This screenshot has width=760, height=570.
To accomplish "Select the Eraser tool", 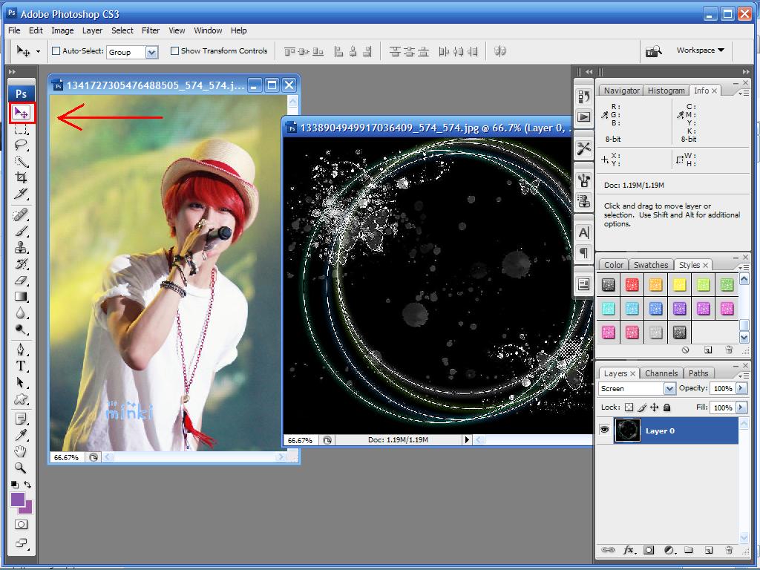I will tap(21, 281).
